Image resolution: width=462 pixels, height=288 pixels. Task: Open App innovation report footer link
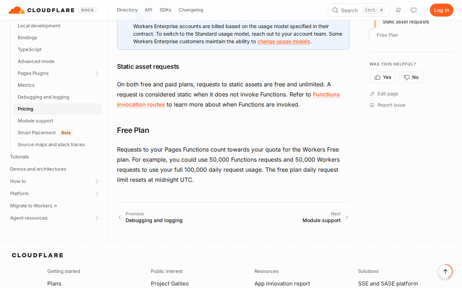pyautogui.click(x=282, y=284)
